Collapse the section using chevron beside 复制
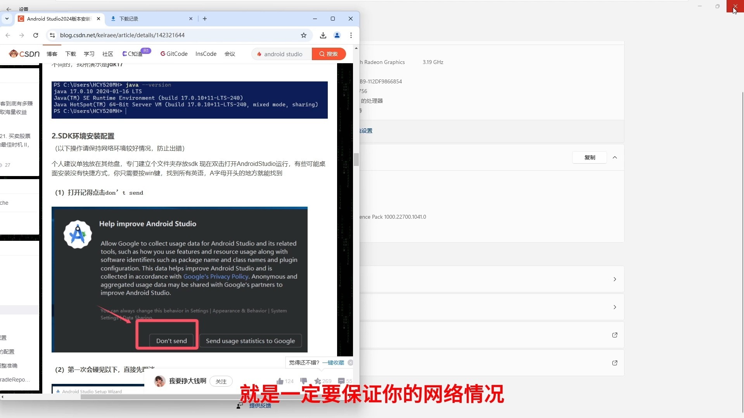This screenshot has height=418, width=744. point(615,157)
